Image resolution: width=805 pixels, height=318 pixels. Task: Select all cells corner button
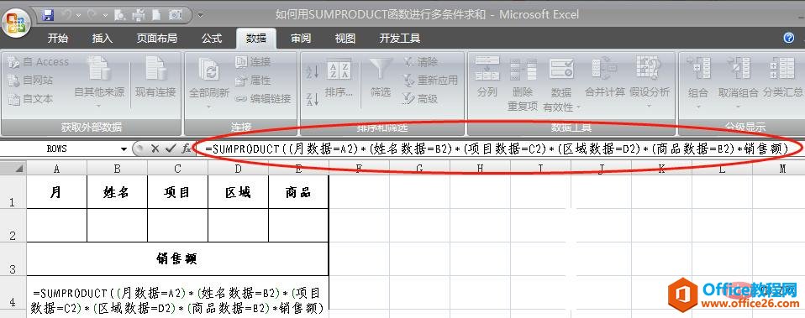(13, 168)
